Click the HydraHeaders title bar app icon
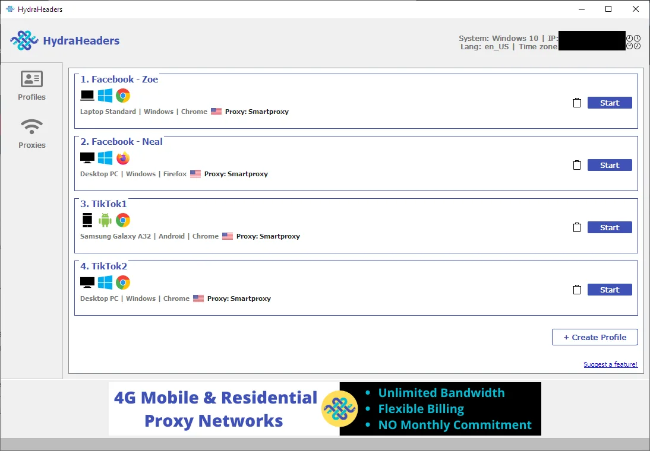 [x=10, y=9]
